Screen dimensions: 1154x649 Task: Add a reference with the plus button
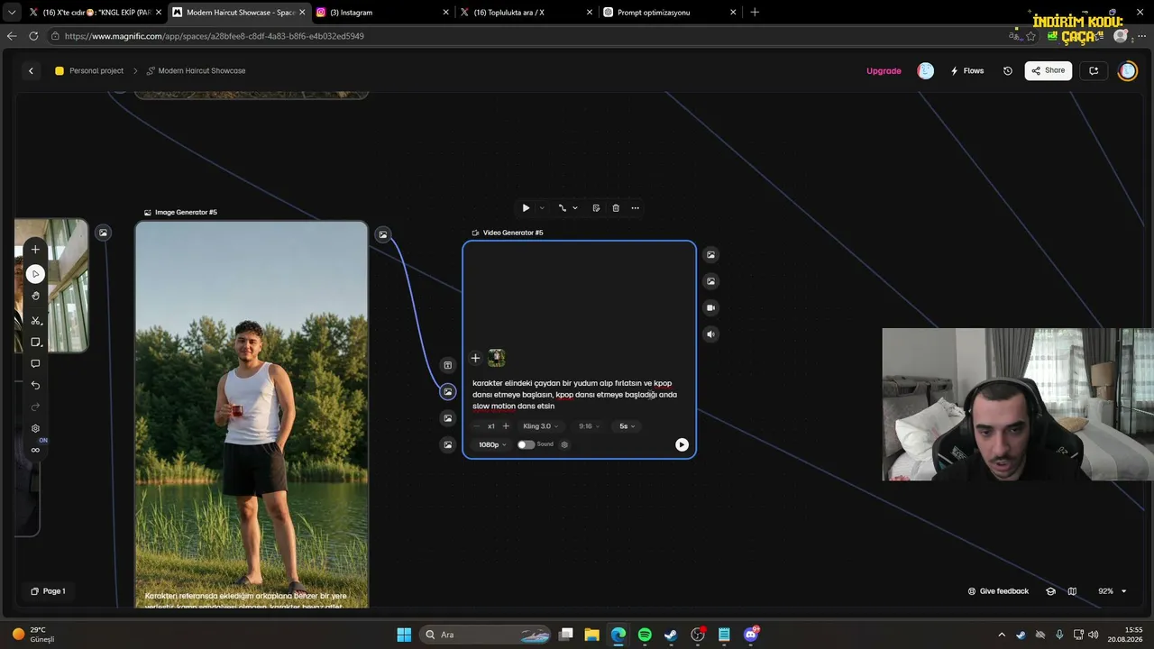476,358
